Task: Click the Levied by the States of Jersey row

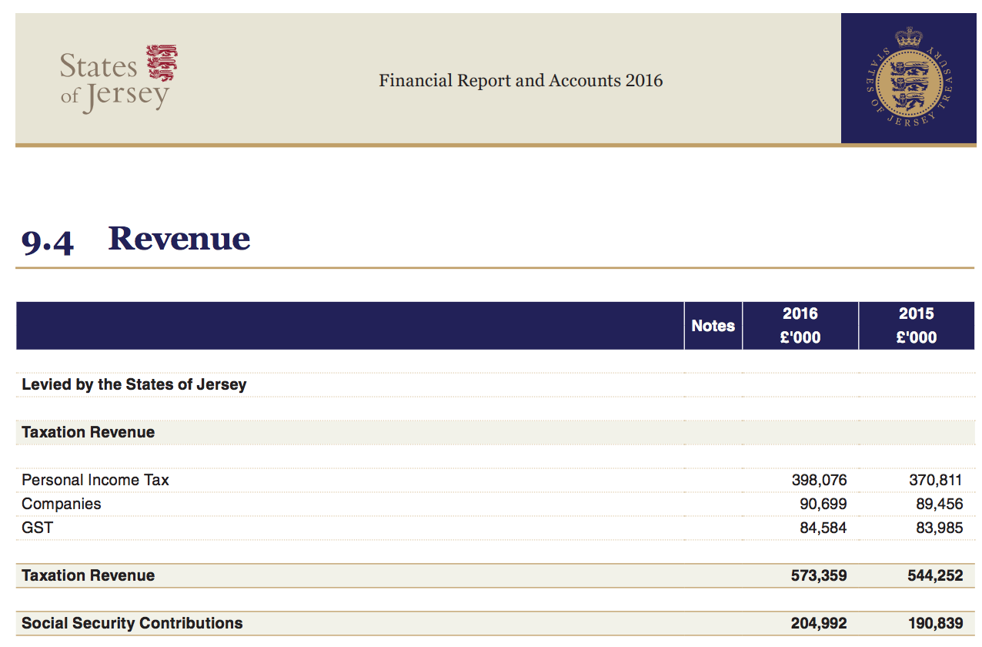Action: pos(134,384)
